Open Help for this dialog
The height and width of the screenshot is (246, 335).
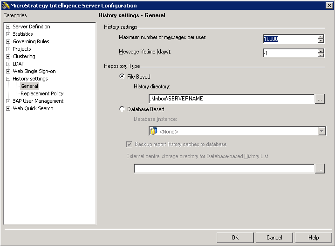pyautogui.click(x=314, y=238)
